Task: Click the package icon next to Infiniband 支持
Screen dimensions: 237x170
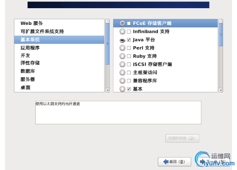Action: coord(122,31)
